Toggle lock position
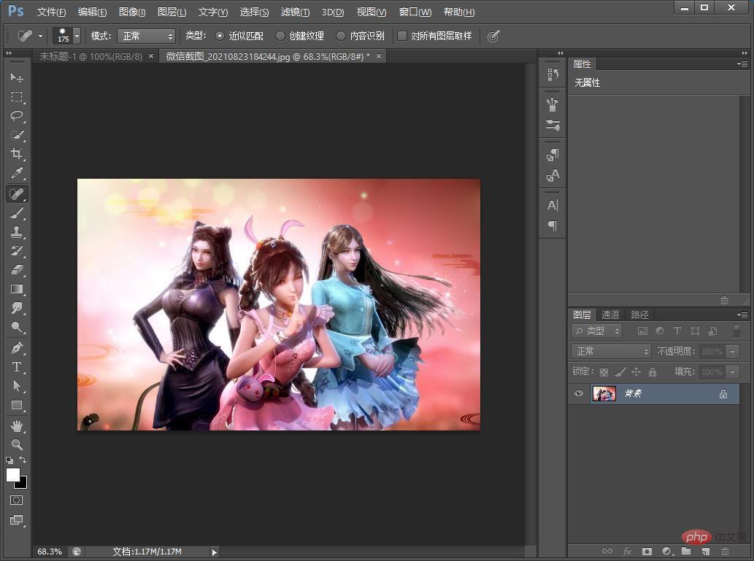Viewport: 754px width, 561px height. point(636,371)
